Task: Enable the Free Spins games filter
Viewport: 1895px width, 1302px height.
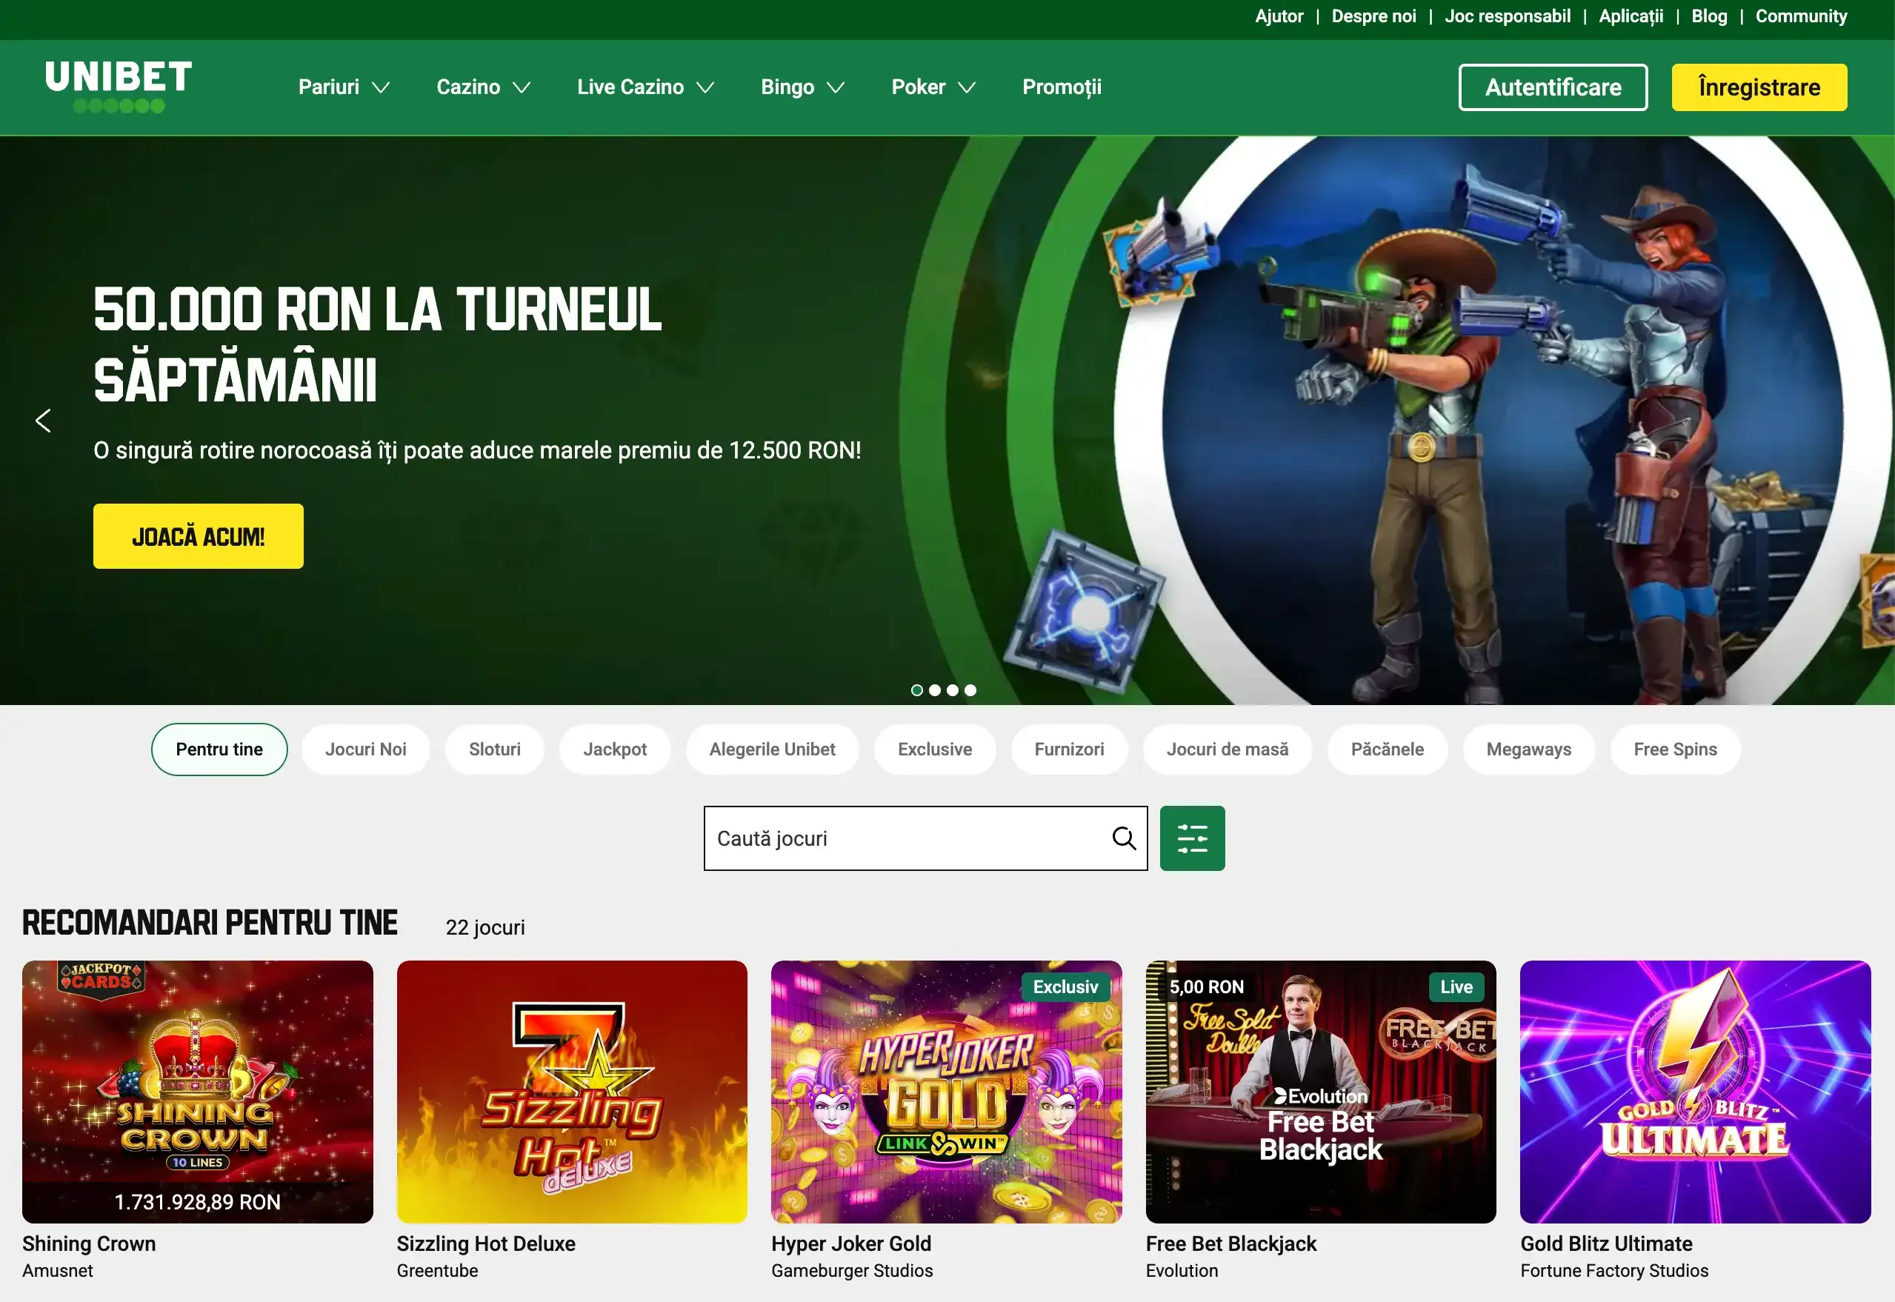Action: pyautogui.click(x=1675, y=749)
